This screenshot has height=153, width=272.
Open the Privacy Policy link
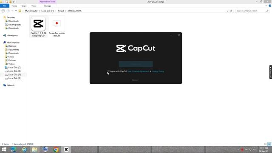(158, 71)
